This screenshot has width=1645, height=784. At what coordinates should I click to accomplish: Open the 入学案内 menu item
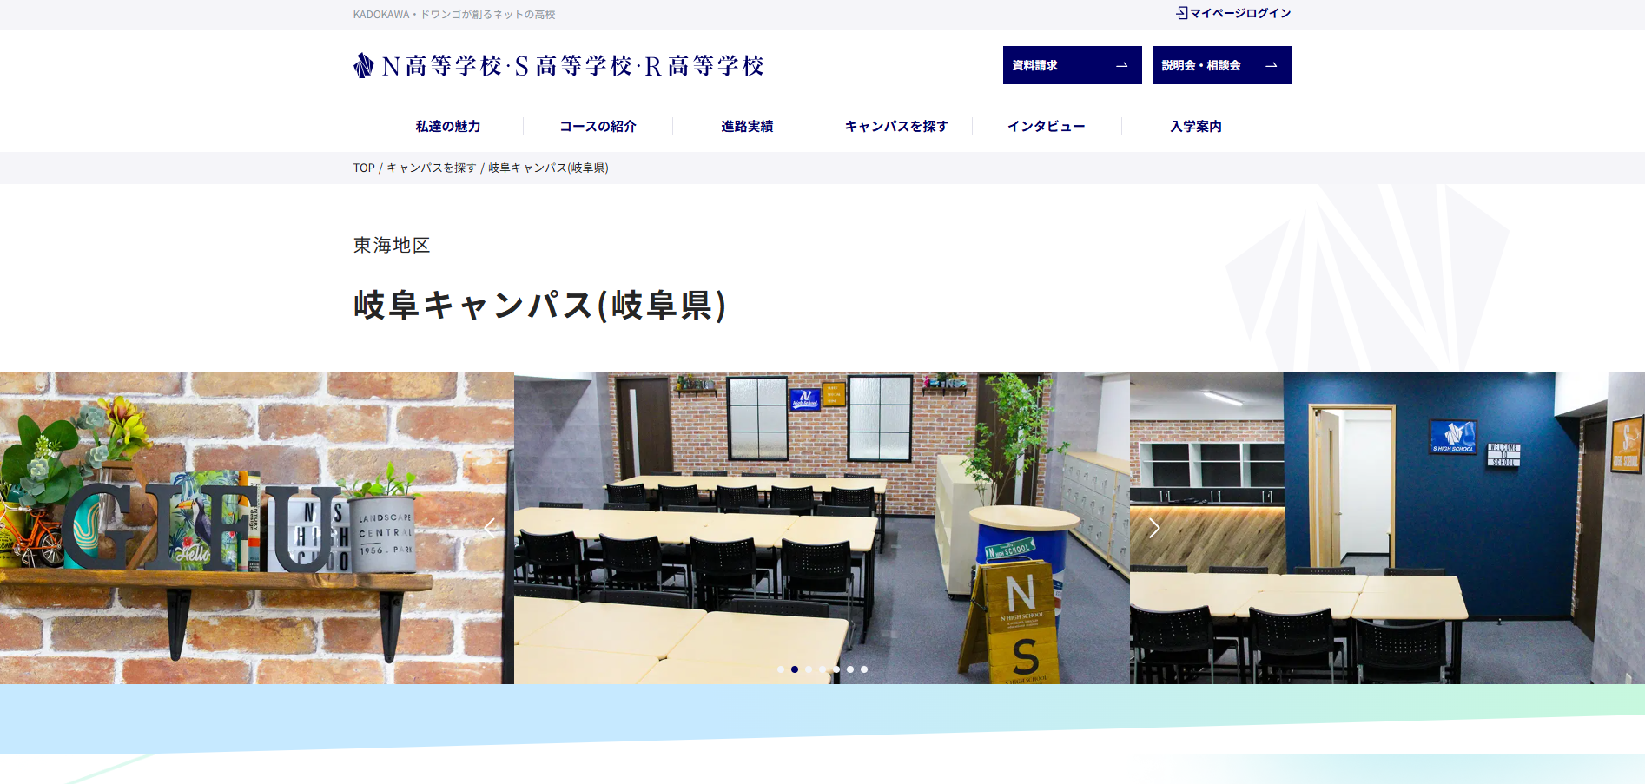[1196, 127]
